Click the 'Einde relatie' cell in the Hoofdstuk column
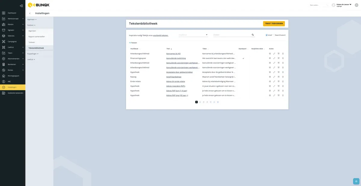This screenshot has width=361, height=186. point(135,82)
